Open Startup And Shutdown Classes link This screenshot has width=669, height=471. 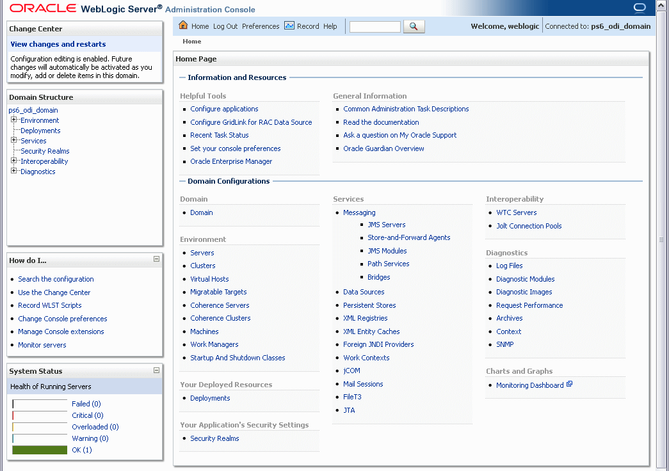(238, 358)
